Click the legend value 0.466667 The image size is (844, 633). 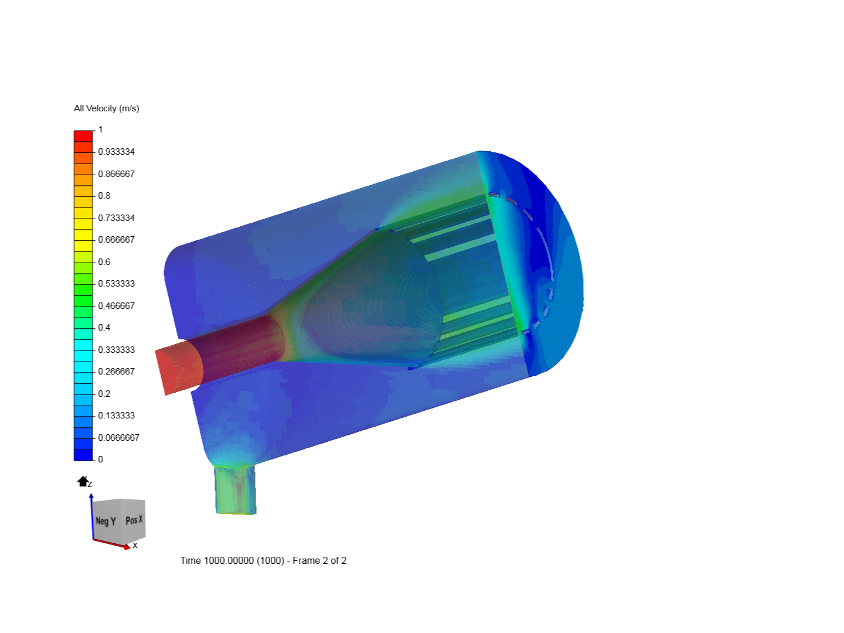[116, 306]
